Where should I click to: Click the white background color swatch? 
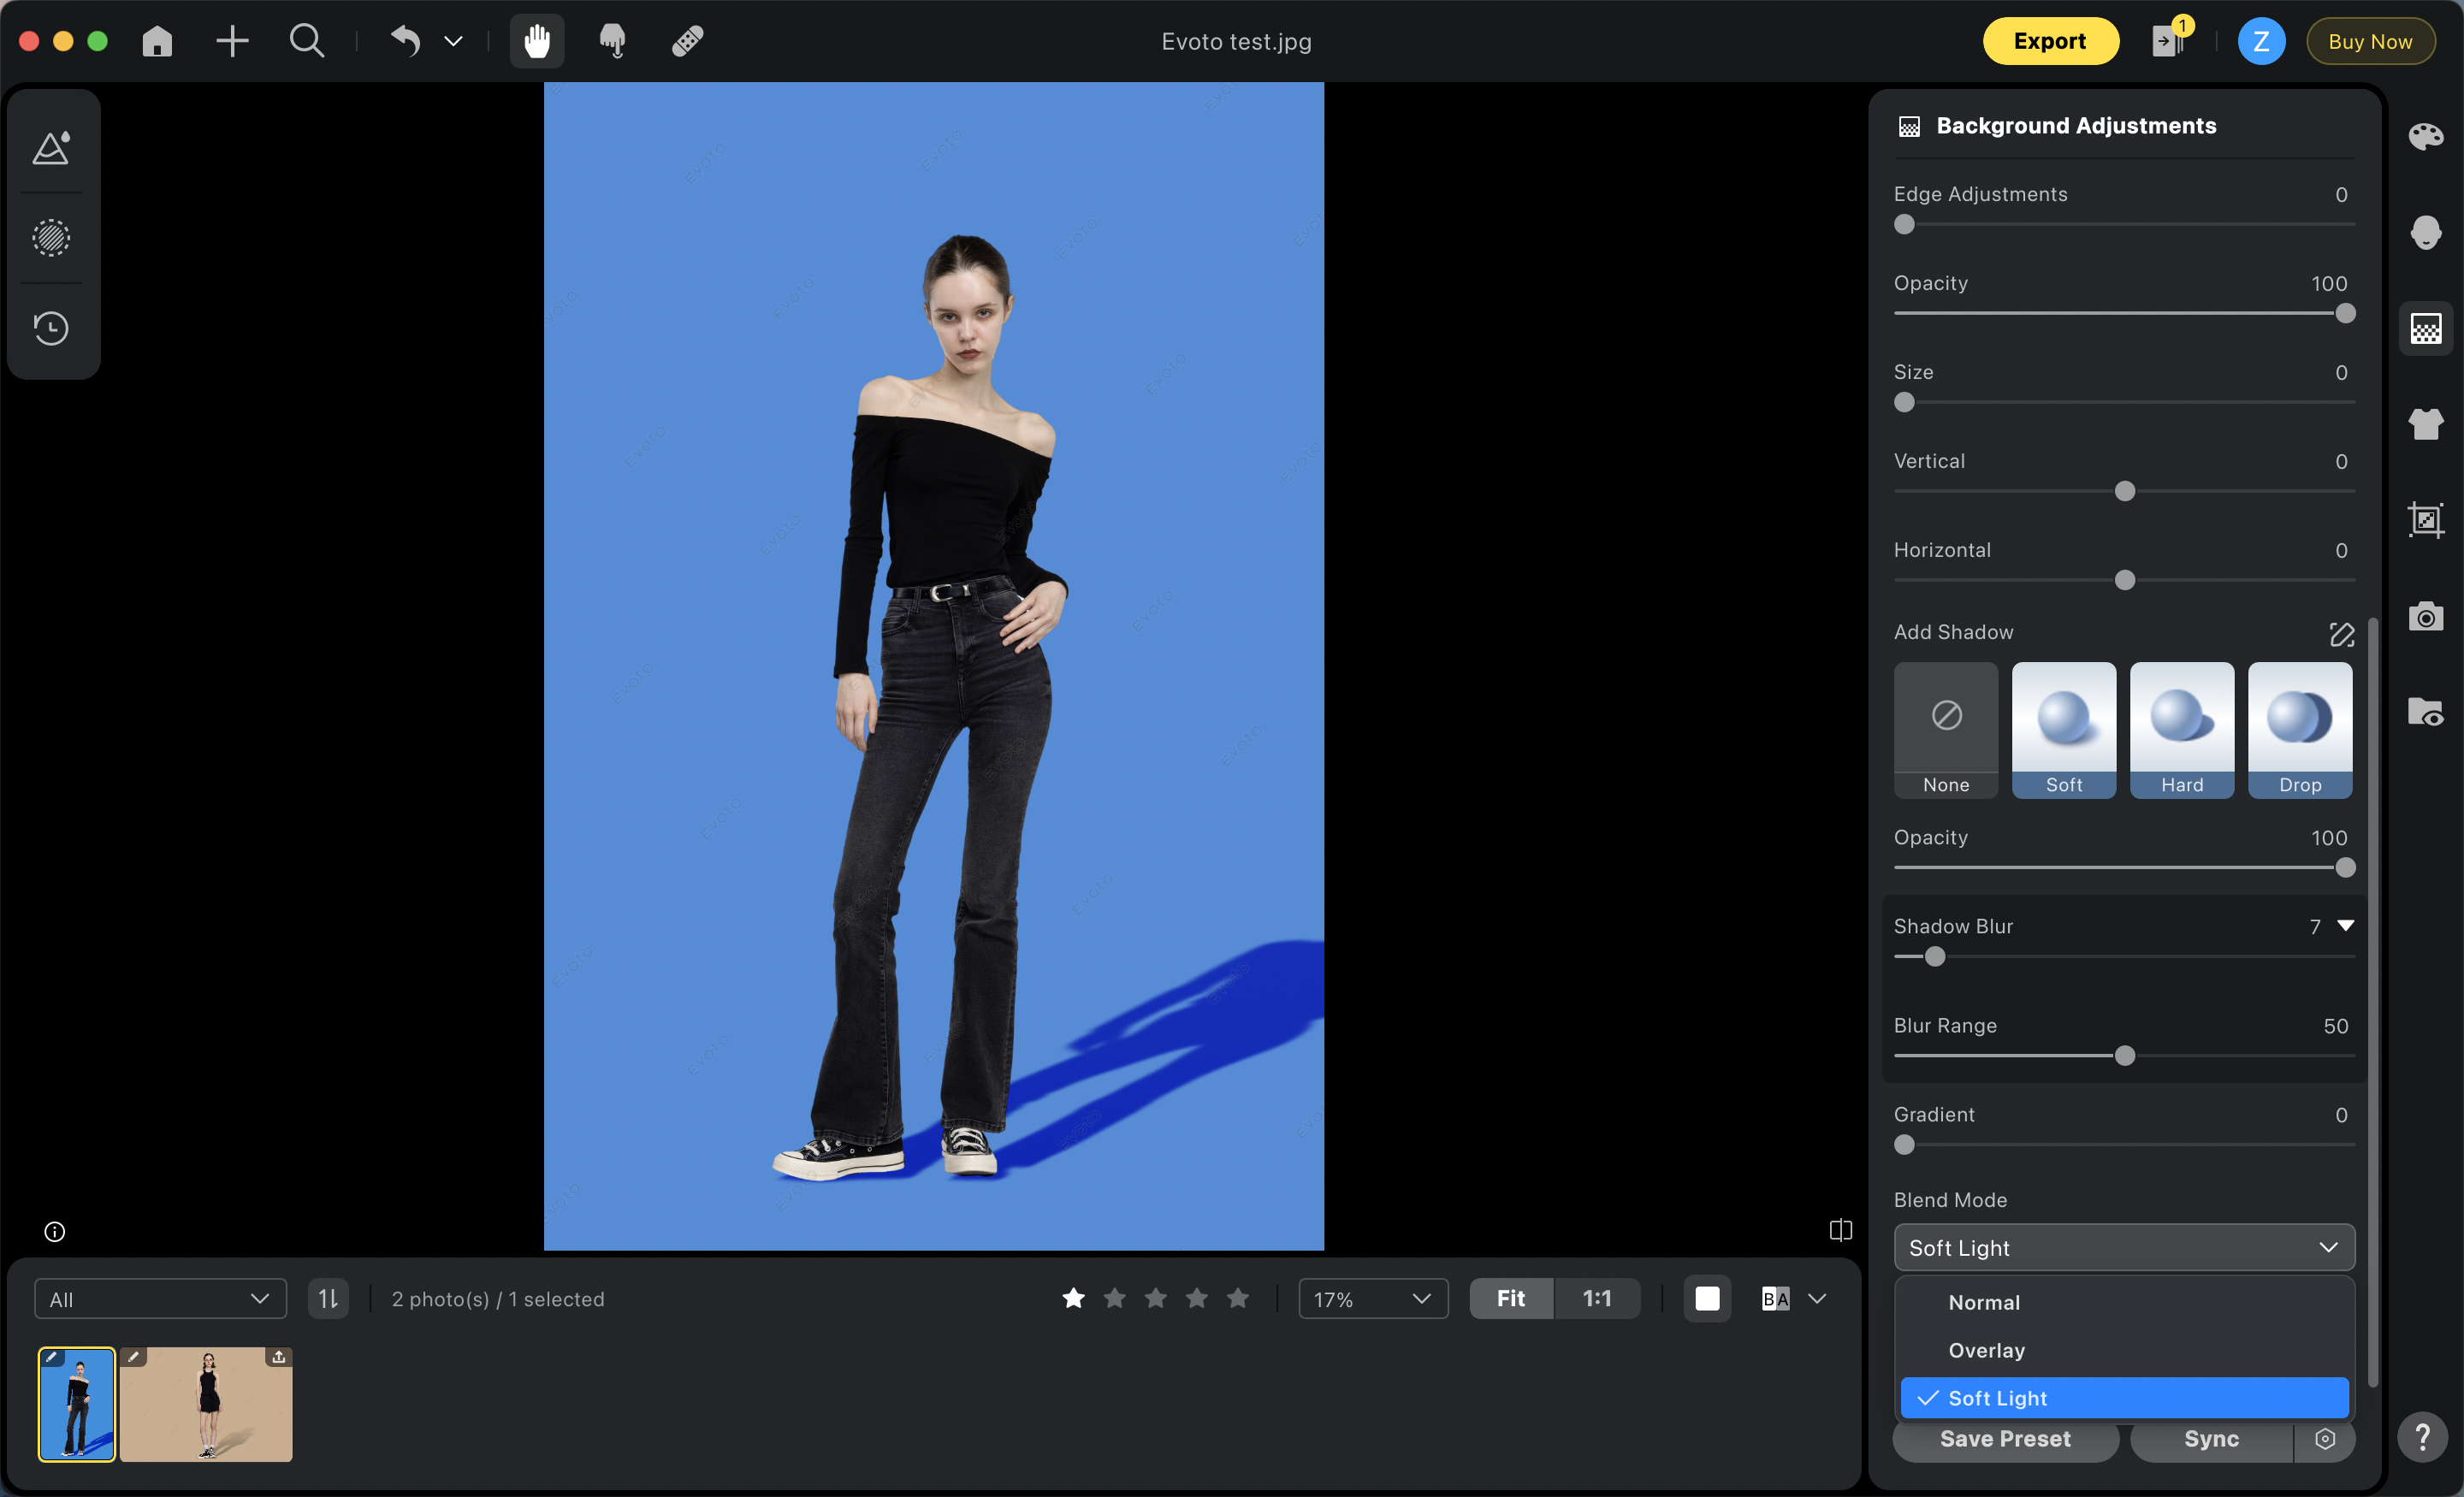[1707, 1299]
